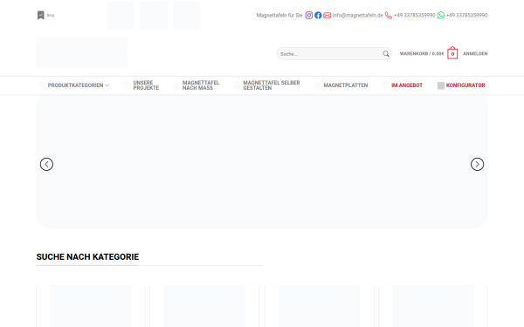The image size is (524, 327).
Task: Click the main hero slider banner
Action: coord(262,162)
